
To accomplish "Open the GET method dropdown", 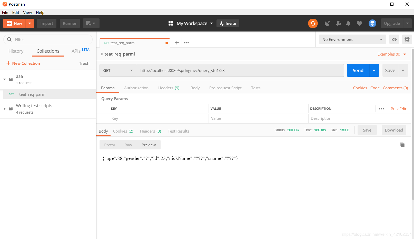I will pos(118,70).
